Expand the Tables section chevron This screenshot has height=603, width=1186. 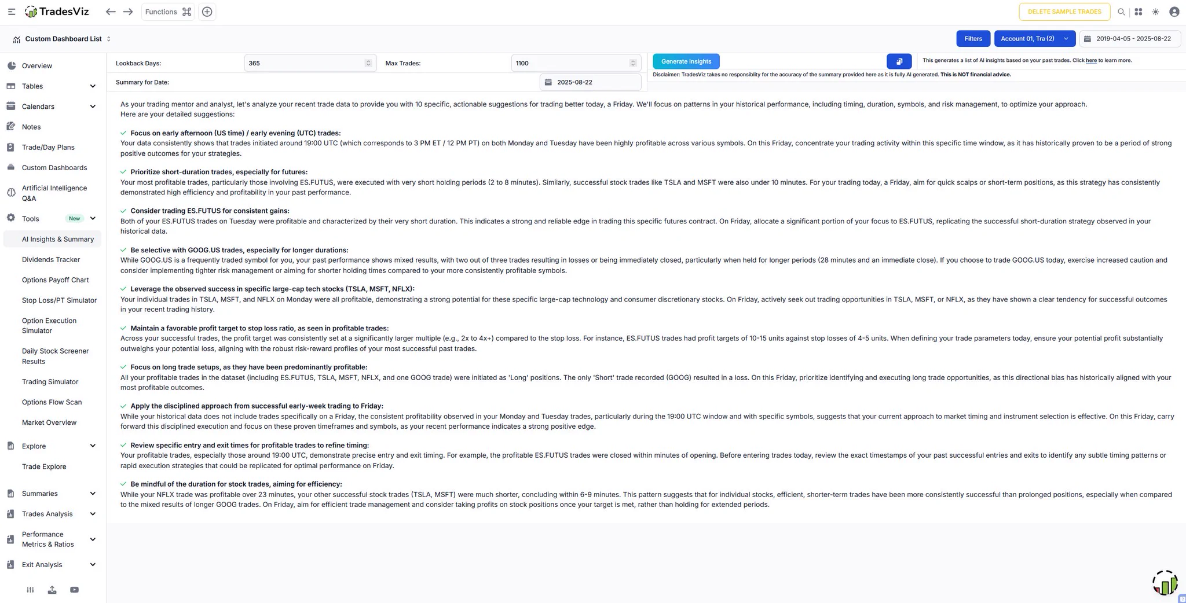93,86
